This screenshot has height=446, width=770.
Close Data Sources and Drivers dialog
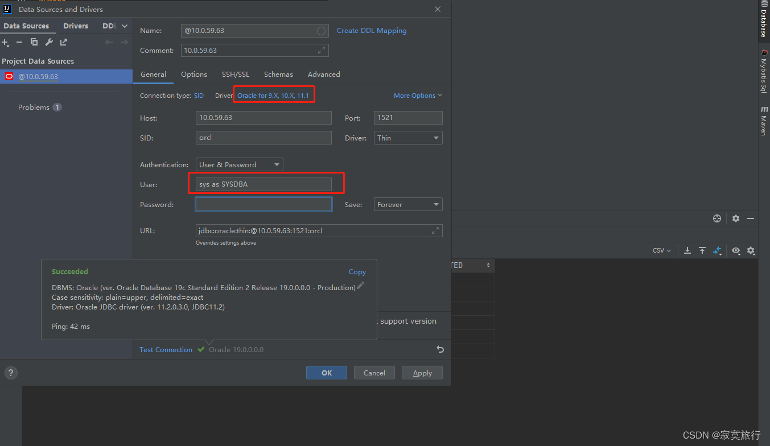click(438, 9)
